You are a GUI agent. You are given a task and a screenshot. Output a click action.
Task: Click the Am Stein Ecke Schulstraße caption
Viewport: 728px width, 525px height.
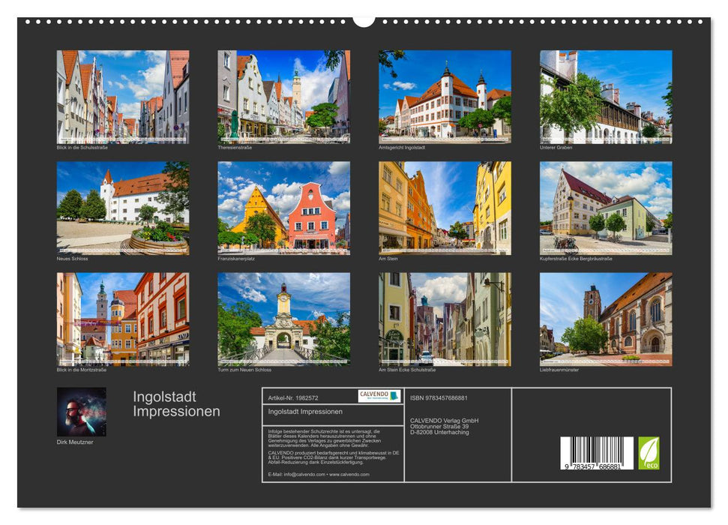[x=409, y=369]
